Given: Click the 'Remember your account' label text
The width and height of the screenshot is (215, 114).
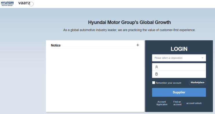Looking at the screenshot, I should pos(168,83).
